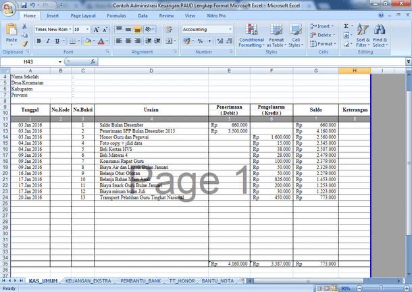The image size is (412, 292).
Task: Open the Insert ribbon tab
Action: coord(53,16)
